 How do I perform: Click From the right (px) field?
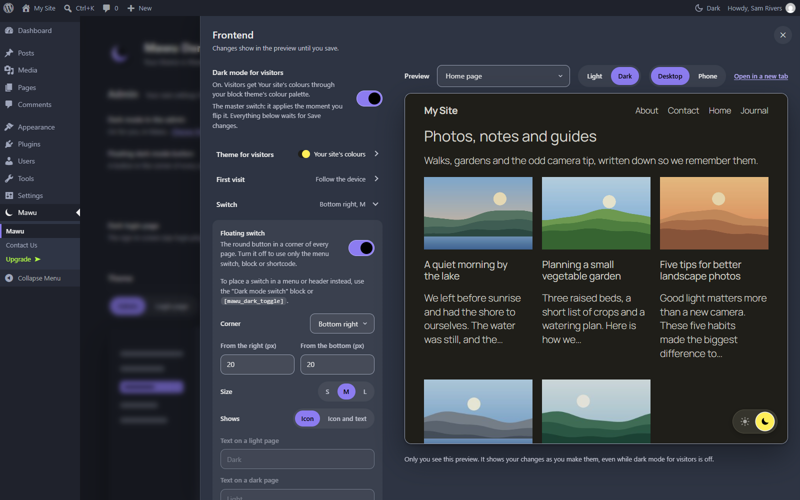click(257, 364)
